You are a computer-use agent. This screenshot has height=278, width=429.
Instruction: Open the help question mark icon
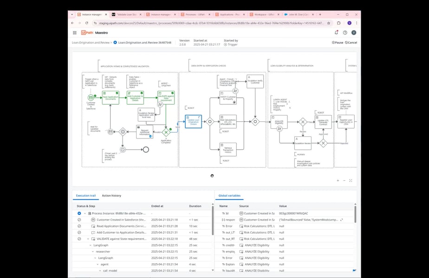[x=345, y=32]
